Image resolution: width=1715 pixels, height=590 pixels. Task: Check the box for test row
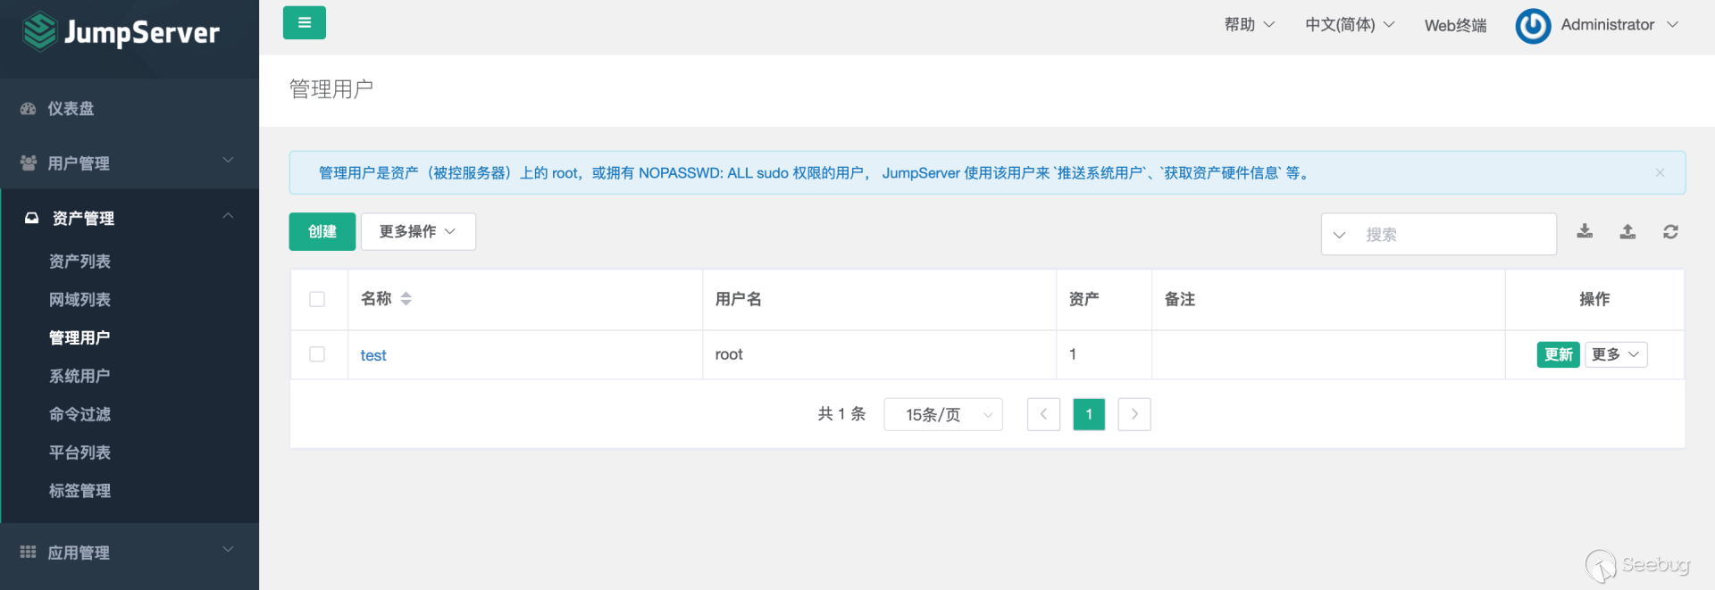coord(317,354)
